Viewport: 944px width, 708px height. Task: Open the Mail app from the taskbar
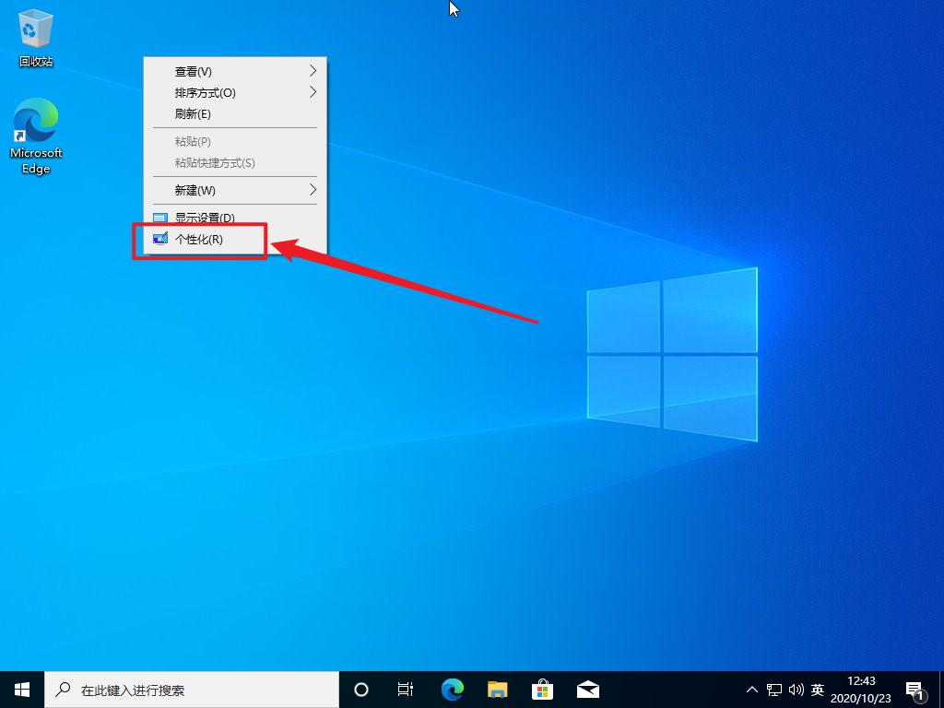tap(587, 689)
